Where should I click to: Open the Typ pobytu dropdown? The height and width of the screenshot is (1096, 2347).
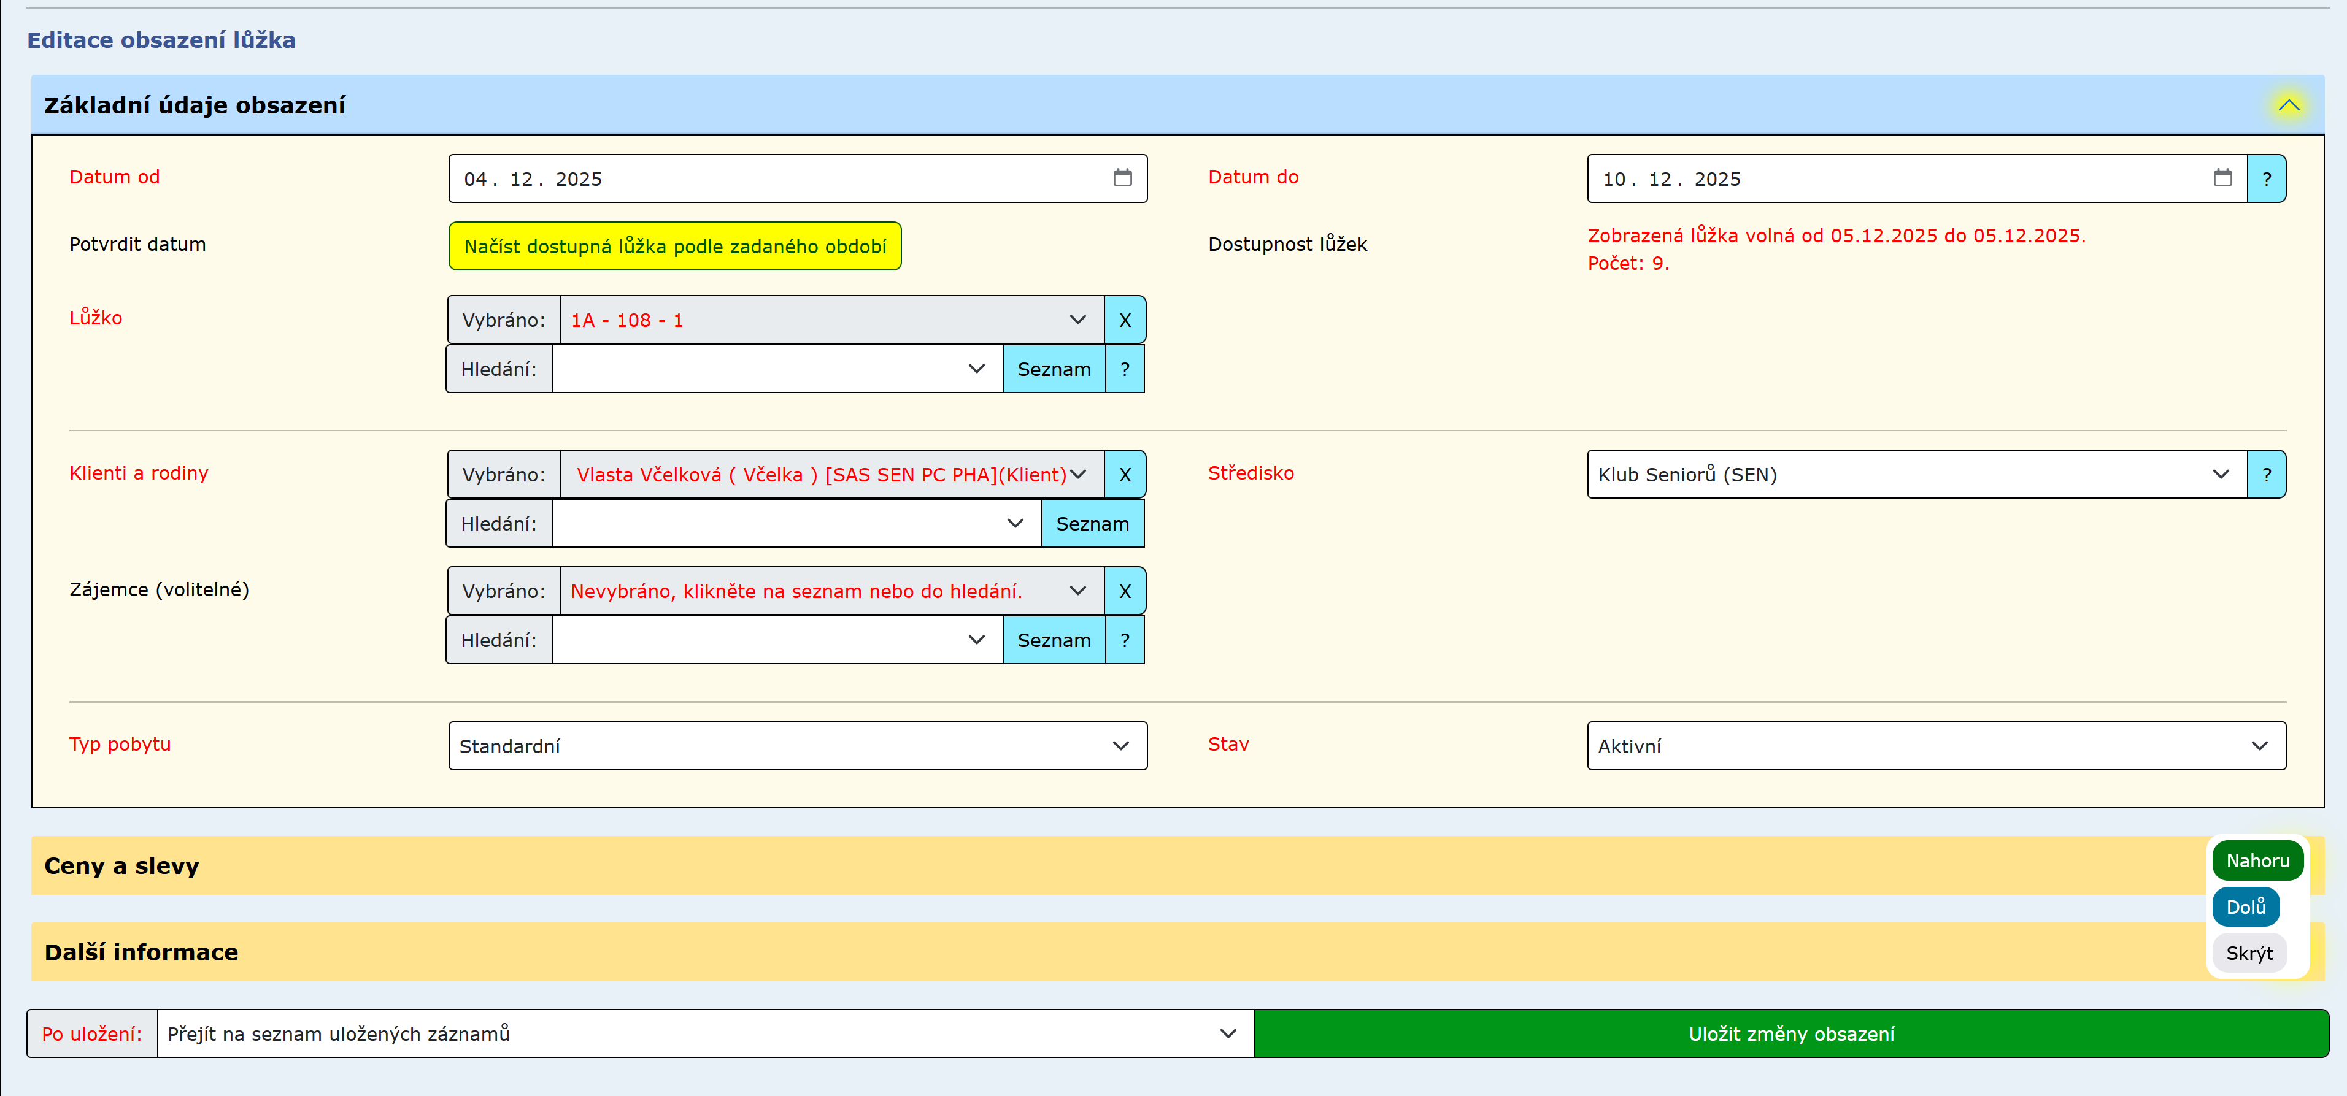pos(797,746)
